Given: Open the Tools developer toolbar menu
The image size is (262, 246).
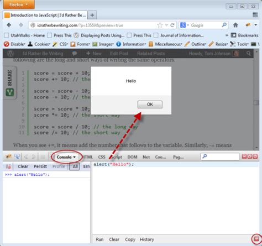Looking at the screenshot, I should (x=239, y=44).
